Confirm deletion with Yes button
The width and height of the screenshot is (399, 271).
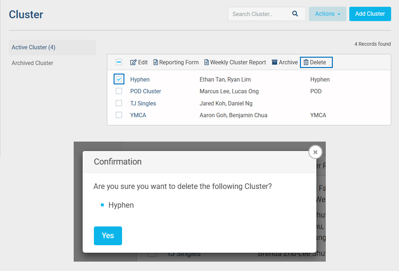pyautogui.click(x=107, y=236)
